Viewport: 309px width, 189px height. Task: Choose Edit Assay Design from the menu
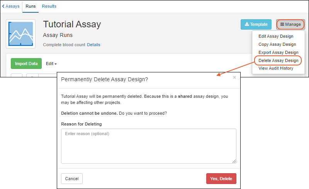276,36
